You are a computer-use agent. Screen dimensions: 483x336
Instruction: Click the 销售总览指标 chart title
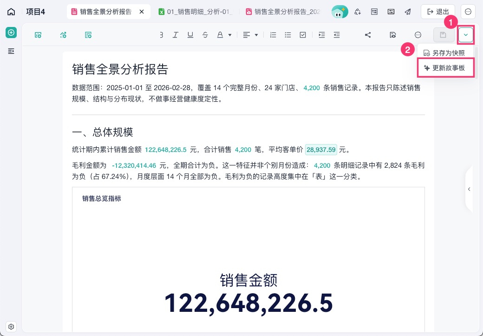(102, 198)
